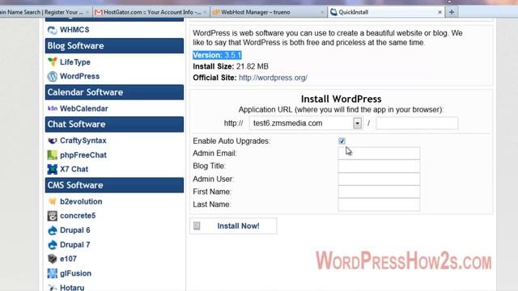518x291 pixels.
Task: Select the test6.zmsmedia.com domain combo box
Action: coord(306,124)
